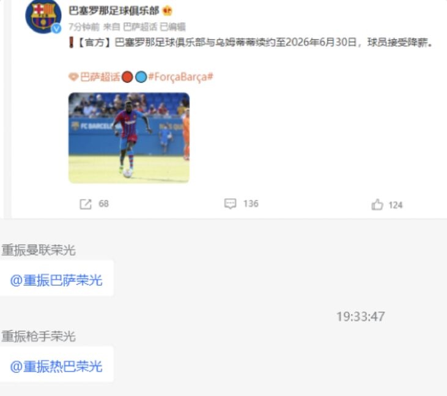The height and width of the screenshot is (396, 447).
Task: Click the crown badge next to the account name
Action: (x=168, y=11)
